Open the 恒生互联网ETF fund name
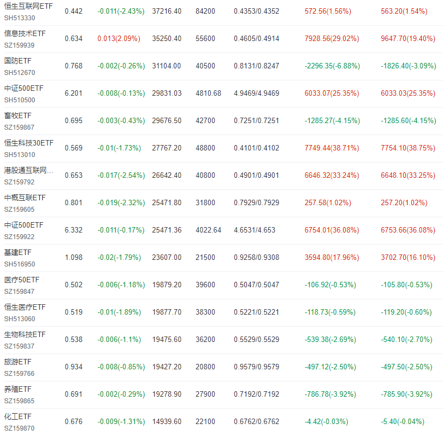 [28, 6]
